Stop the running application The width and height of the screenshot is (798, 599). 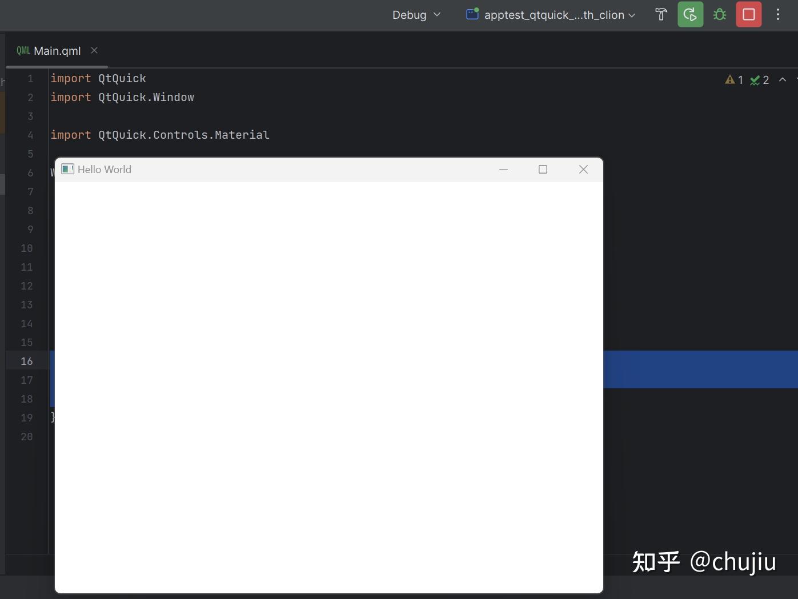pyautogui.click(x=748, y=14)
